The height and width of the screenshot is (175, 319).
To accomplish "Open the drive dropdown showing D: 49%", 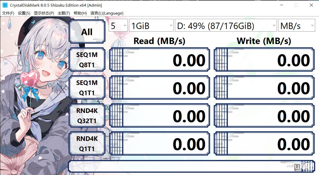I will click(x=226, y=25).
